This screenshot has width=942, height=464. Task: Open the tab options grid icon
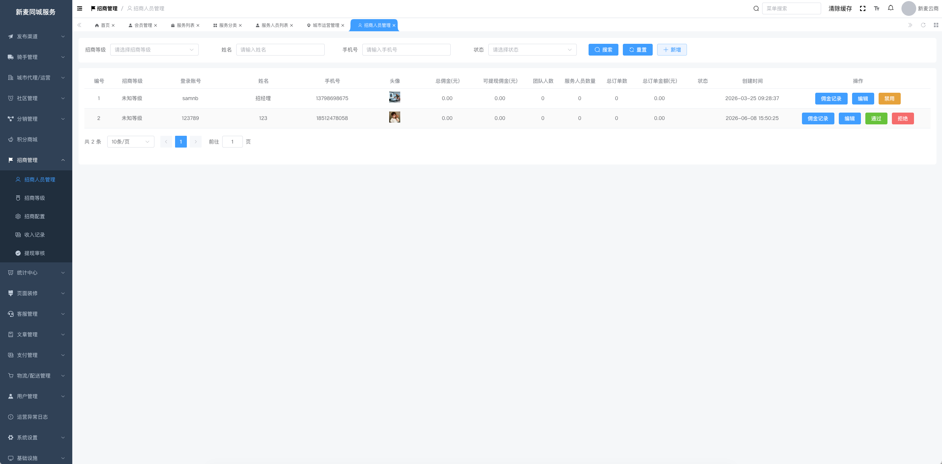[x=936, y=25]
